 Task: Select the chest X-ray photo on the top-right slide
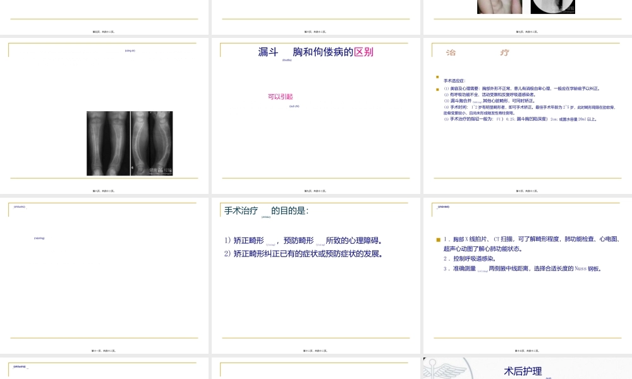pyautogui.click(x=552, y=6)
